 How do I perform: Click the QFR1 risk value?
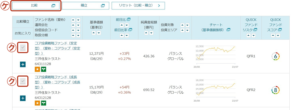click(251, 56)
